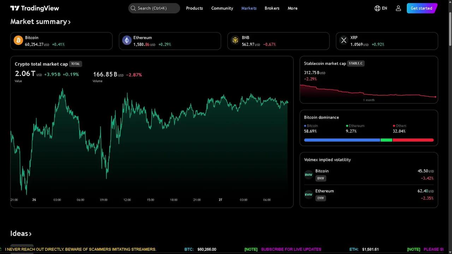The width and height of the screenshot is (452, 254).
Task: Click the Bitcoin coin icon
Action: [18, 41]
